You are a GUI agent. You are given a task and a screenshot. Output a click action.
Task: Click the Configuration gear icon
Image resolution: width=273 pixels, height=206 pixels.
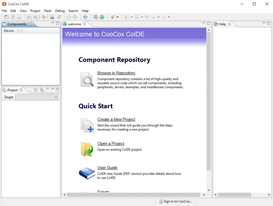[75, 17]
